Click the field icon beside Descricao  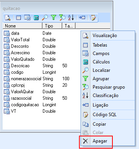[x=7, y=66]
